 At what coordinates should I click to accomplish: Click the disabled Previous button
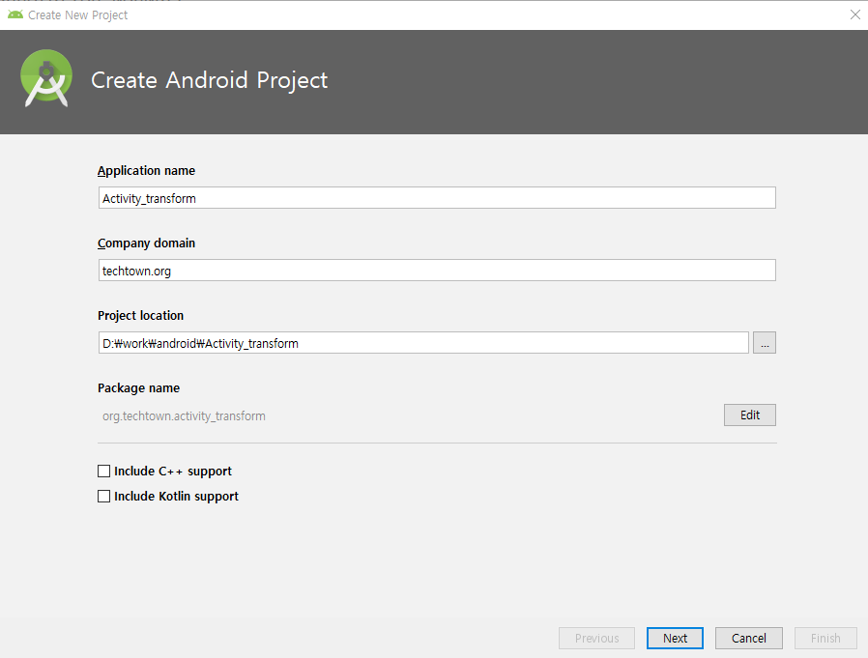(x=596, y=638)
